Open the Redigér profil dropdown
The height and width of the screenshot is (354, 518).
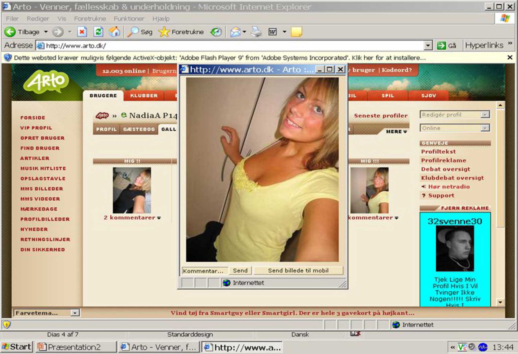pos(485,115)
